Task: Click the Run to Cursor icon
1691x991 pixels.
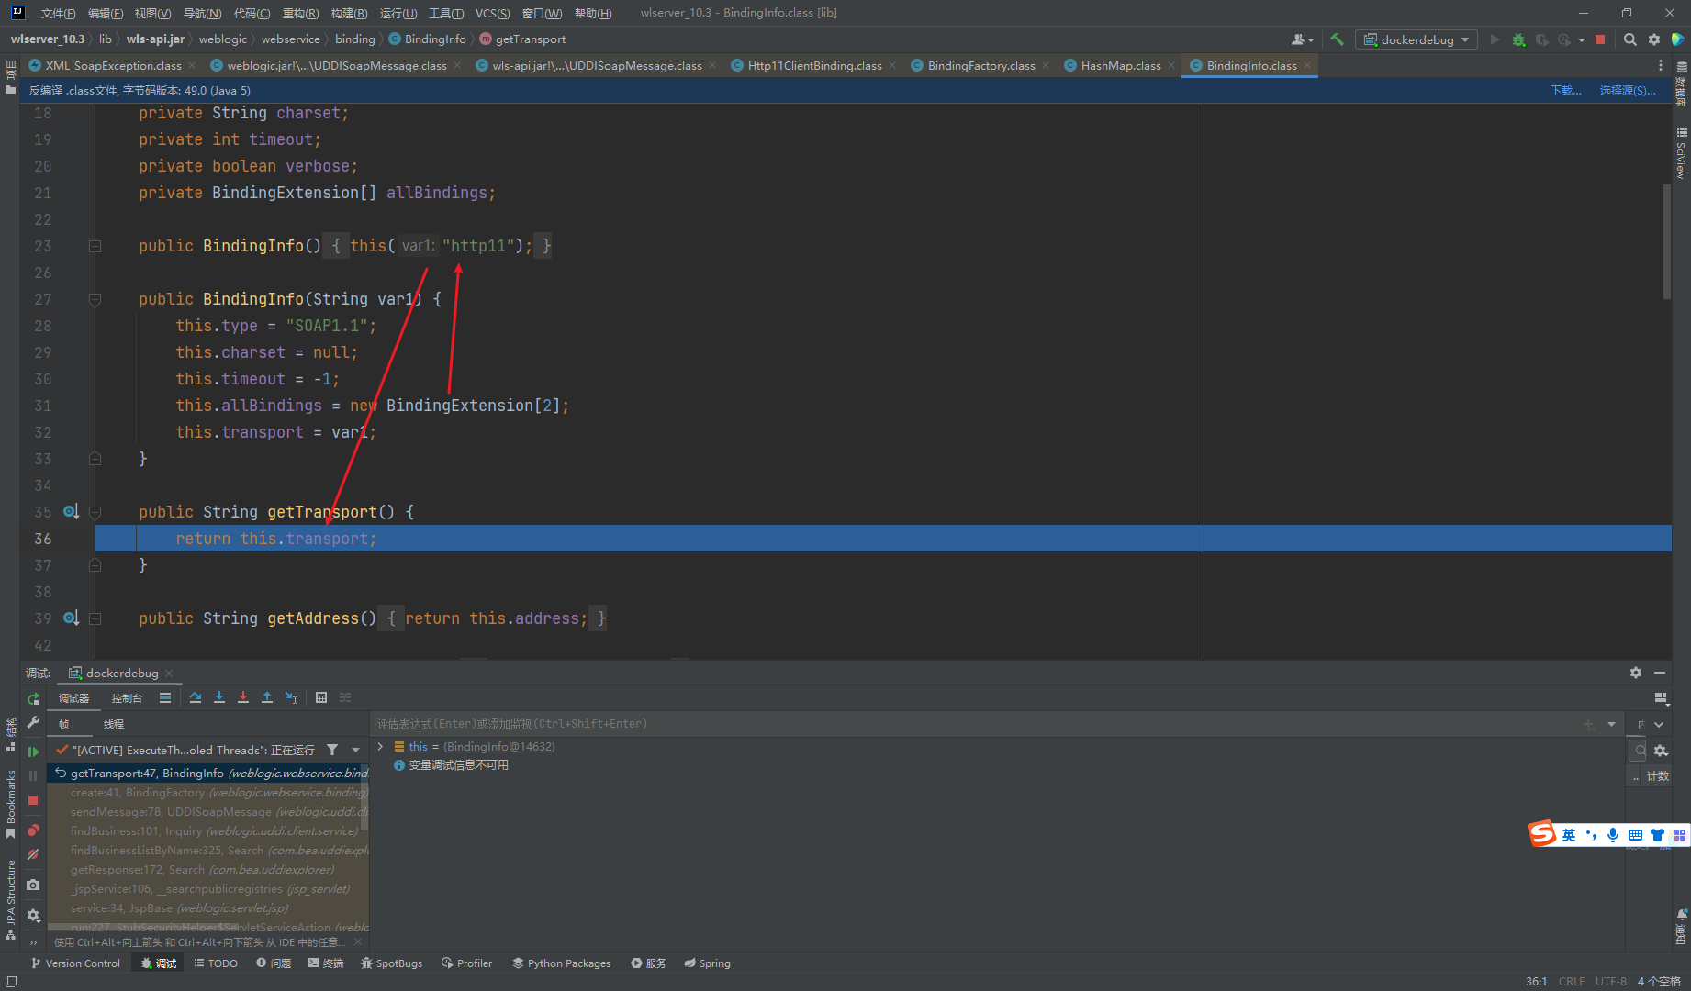Action: [291, 697]
